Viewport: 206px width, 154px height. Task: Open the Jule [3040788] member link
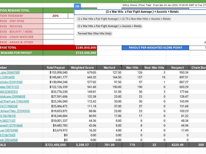click(10, 72)
